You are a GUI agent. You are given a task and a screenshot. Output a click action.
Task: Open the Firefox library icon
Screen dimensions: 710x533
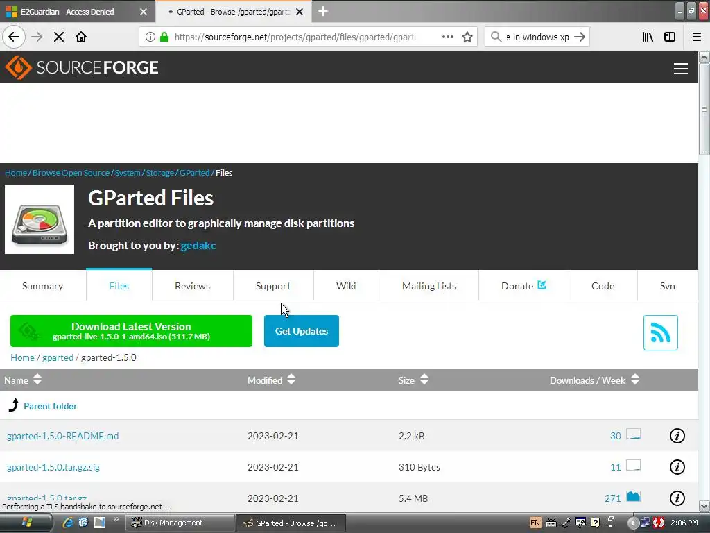pyautogui.click(x=648, y=37)
